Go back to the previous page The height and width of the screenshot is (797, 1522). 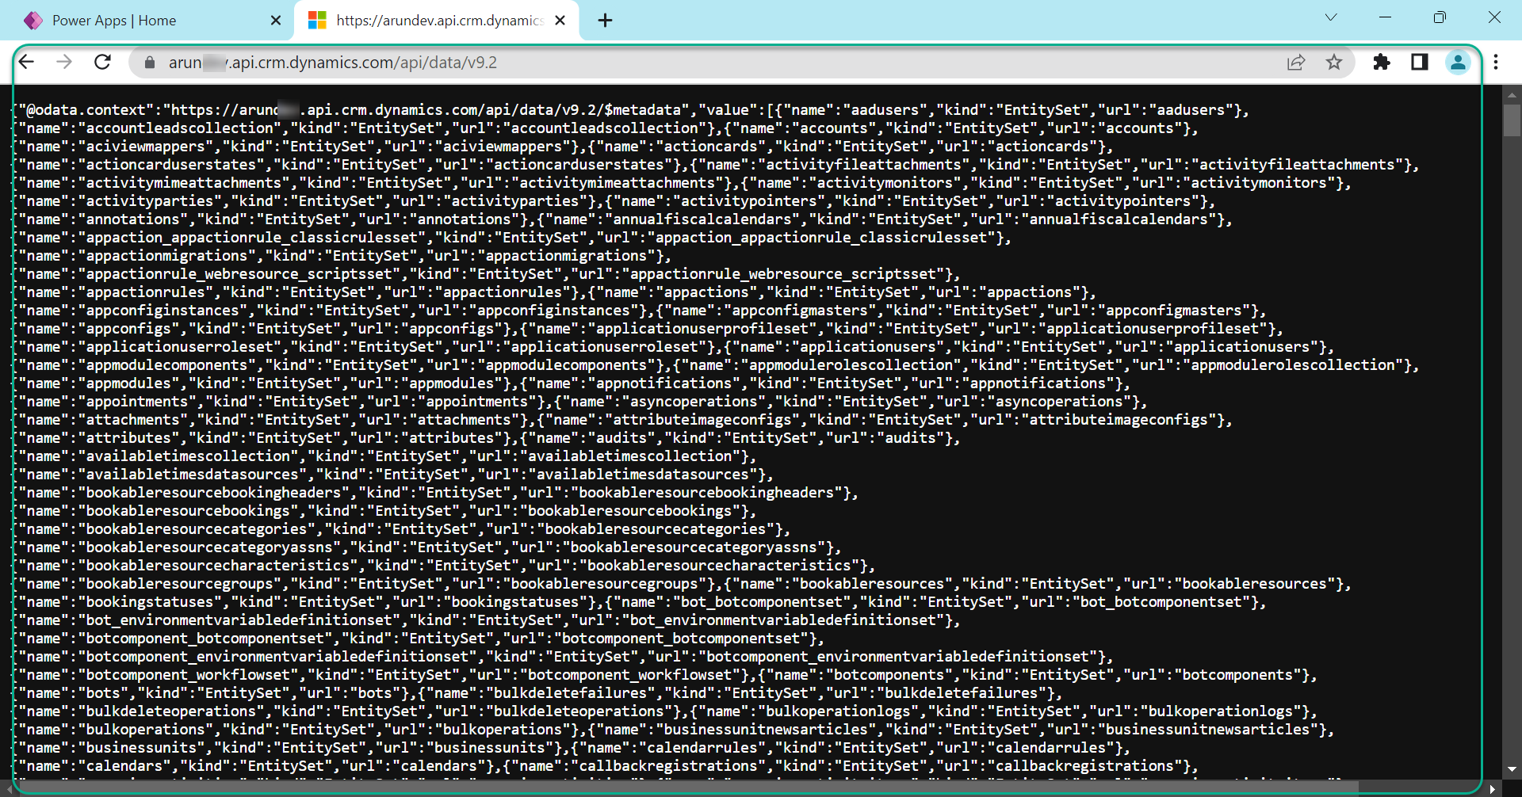pos(27,62)
